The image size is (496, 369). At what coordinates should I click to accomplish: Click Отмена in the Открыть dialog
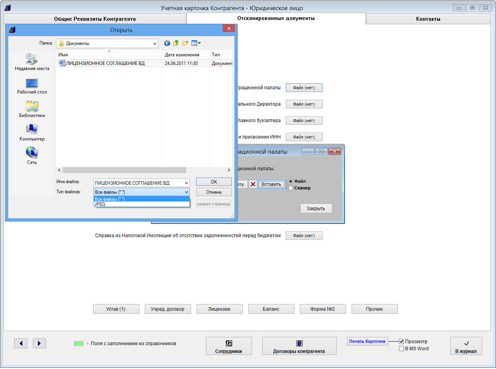pyautogui.click(x=214, y=192)
